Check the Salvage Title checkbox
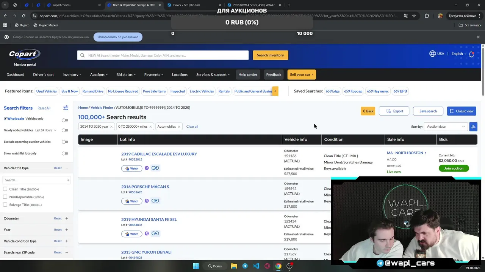The height and width of the screenshot is (272, 485). (x=5, y=205)
